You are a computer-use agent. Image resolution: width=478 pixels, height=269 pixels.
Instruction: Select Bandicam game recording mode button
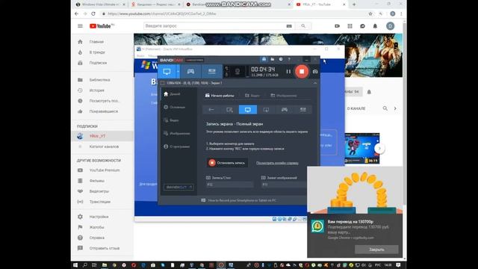[x=190, y=72]
